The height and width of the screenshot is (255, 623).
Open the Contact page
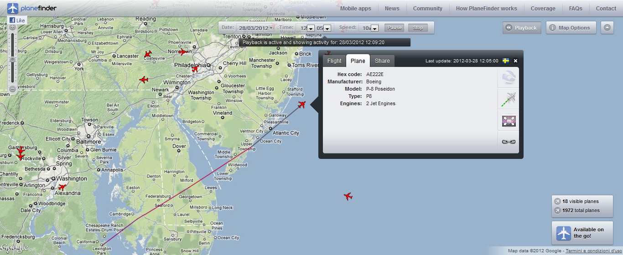(x=606, y=8)
